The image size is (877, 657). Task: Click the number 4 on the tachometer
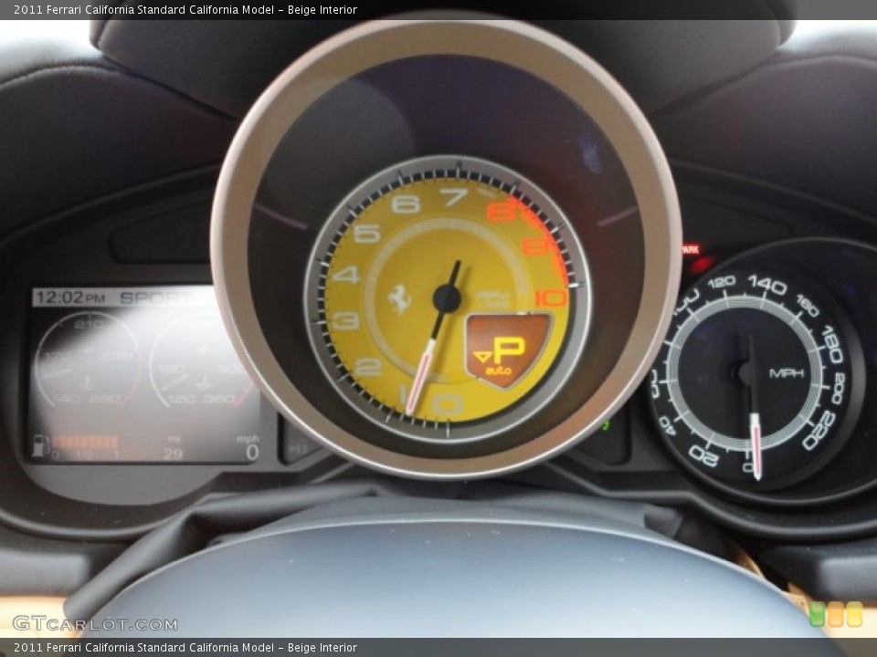coord(345,275)
